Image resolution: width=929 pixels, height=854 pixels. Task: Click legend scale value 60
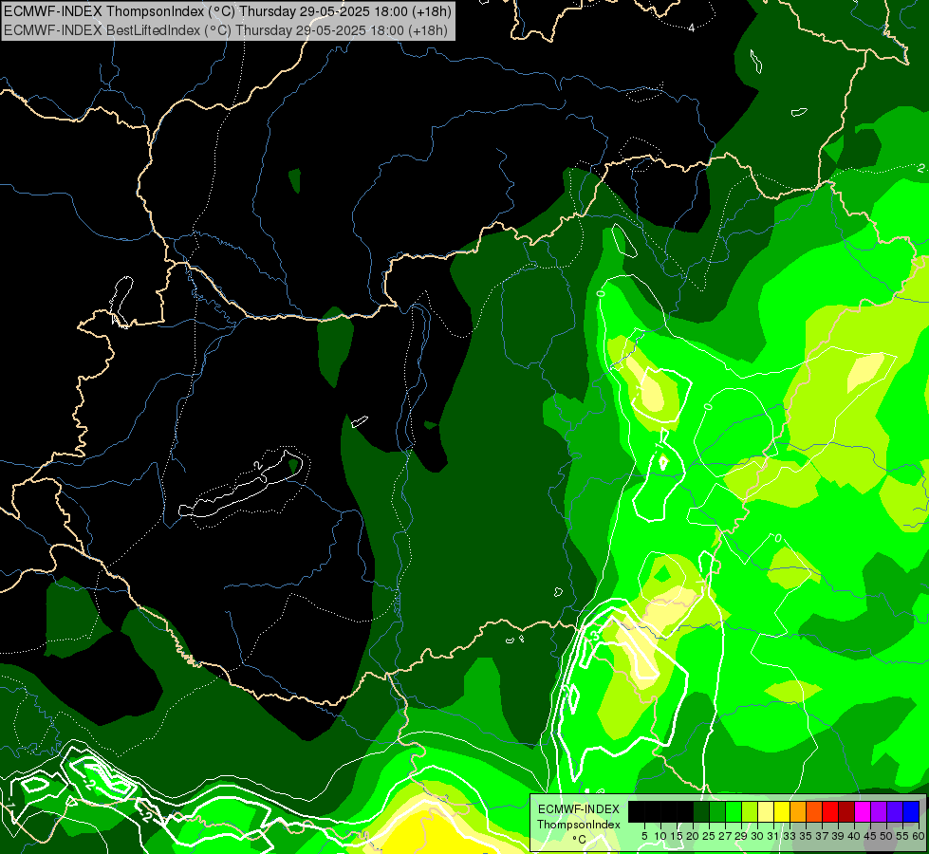pyautogui.click(x=919, y=836)
